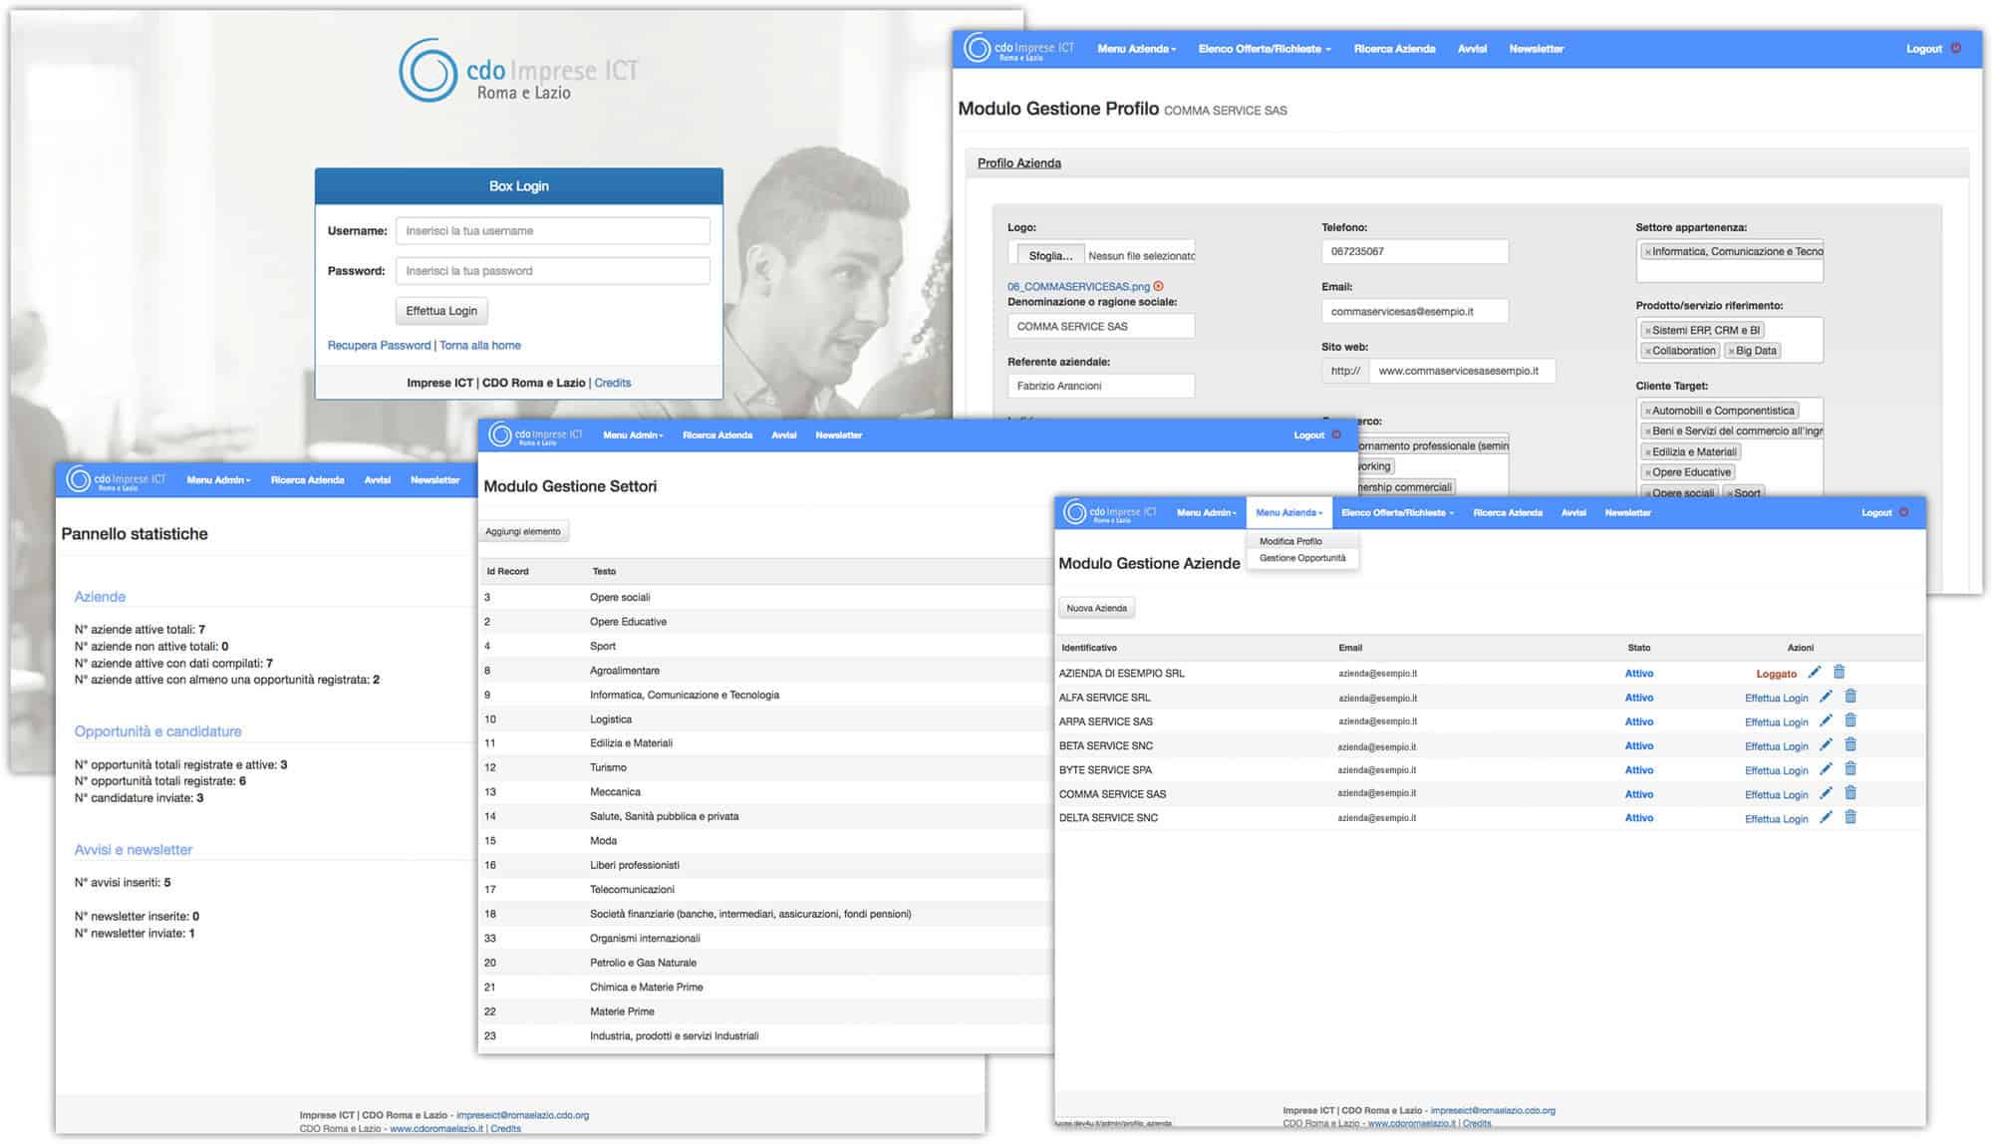Select Gestione Opportunità from dropdown menu
Viewport: 1993px width, 1144px height.
pyautogui.click(x=1299, y=557)
